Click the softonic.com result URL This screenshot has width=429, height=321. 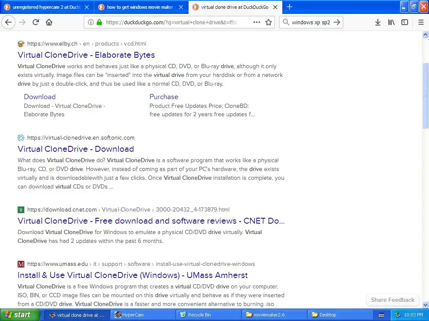[x=81, y=138]
